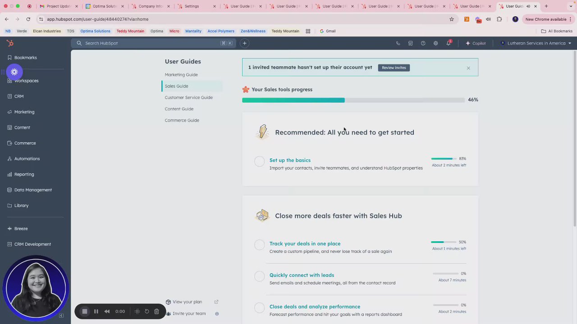Rewind the recording

(x=107, y=311)
